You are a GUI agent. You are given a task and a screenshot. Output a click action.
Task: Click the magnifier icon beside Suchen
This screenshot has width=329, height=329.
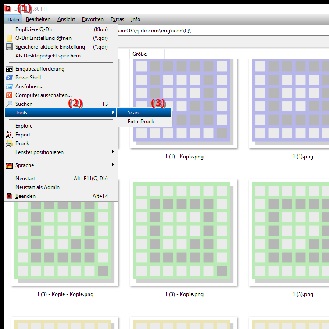click(x=9, y=104)
